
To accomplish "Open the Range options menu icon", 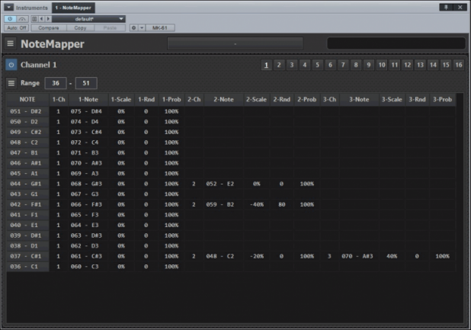I will pyautogui.click(x=11, y=82).
